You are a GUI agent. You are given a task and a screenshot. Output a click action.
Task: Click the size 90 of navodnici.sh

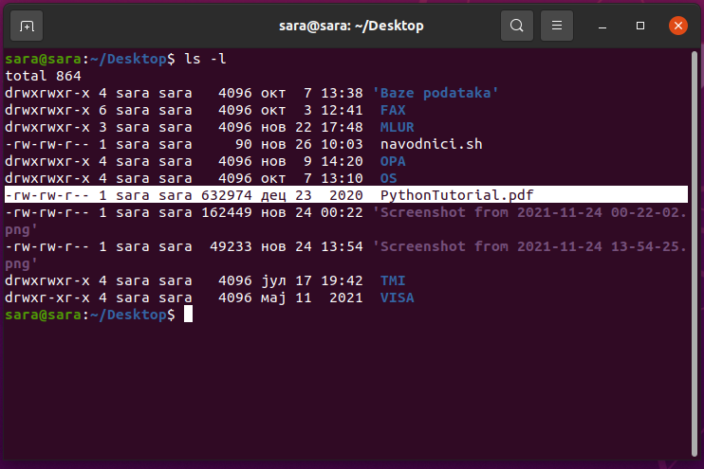[x=243, y=144]
